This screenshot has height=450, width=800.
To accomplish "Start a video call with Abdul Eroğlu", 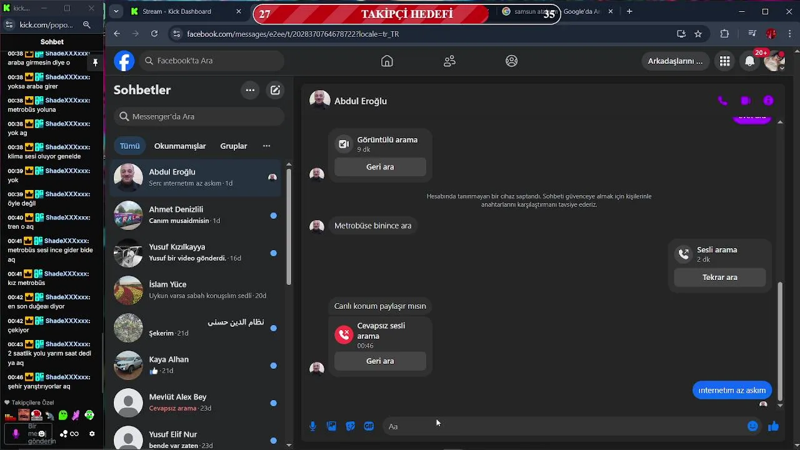I will coord(745,101).
